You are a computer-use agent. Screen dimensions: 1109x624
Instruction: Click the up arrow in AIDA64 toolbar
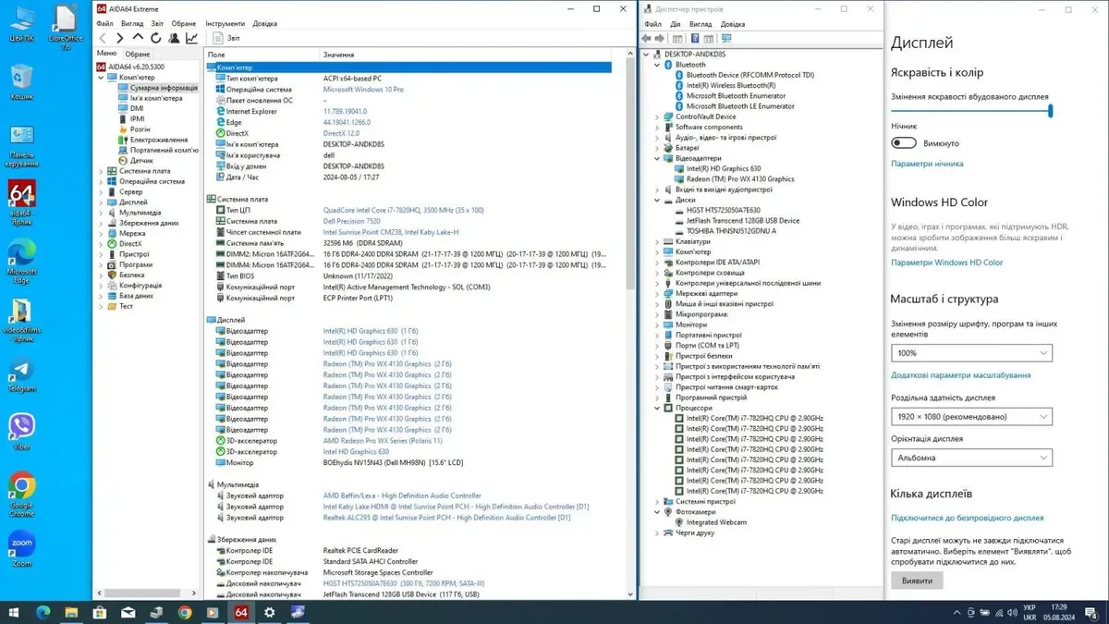coord(138,38)
